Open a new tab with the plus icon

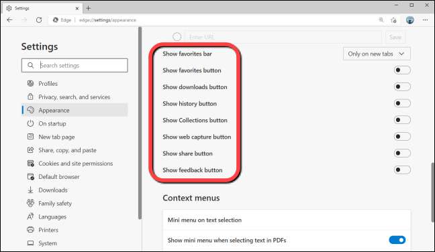click(88, 8)
